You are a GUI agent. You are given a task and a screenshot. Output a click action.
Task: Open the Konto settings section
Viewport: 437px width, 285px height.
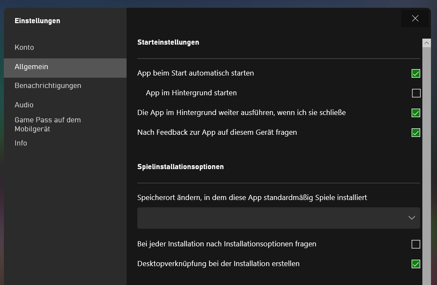24,48
